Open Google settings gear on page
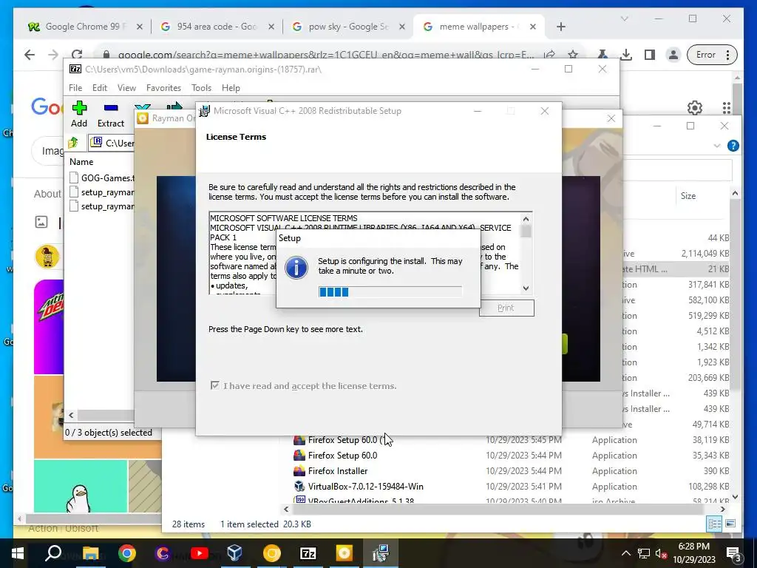Screen dimensions: 757x568 (x=695, y=108)
